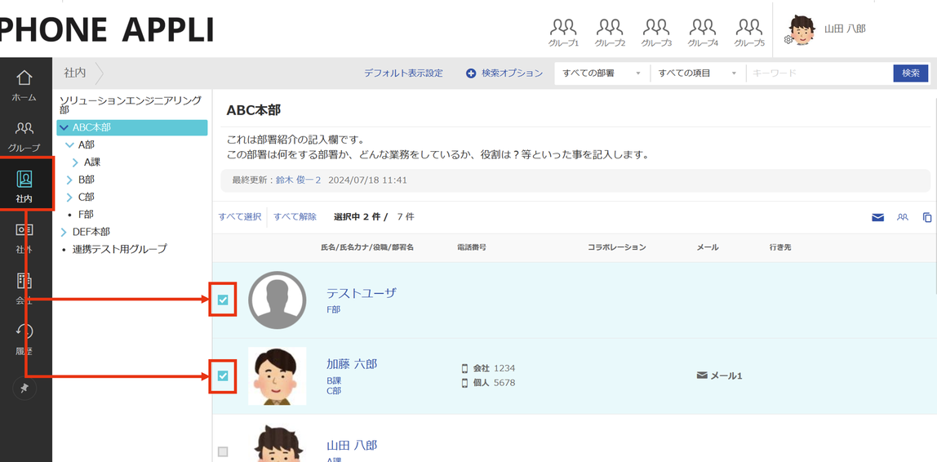
Task: Click the キーワード search field
Action: pos(819,73)
